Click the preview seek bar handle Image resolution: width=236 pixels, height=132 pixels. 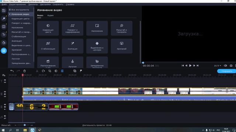143,63
